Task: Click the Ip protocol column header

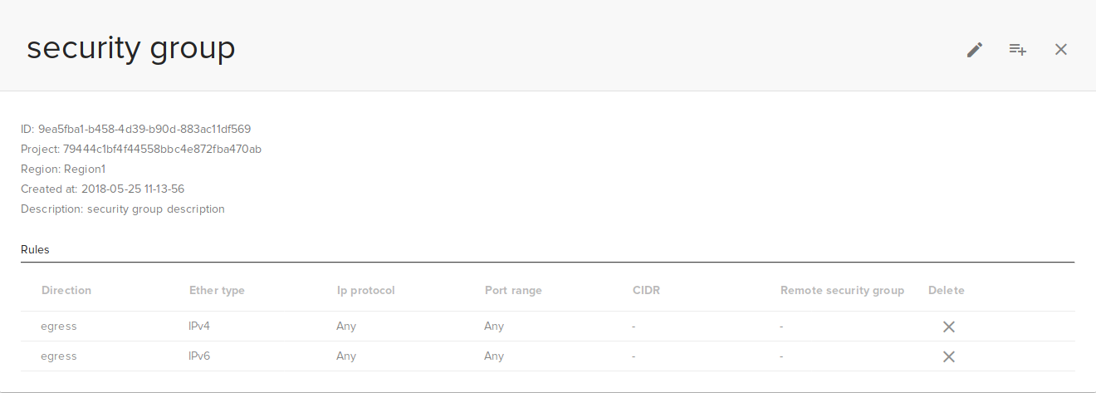Action: pyautogui.click(x=365, y=290)
